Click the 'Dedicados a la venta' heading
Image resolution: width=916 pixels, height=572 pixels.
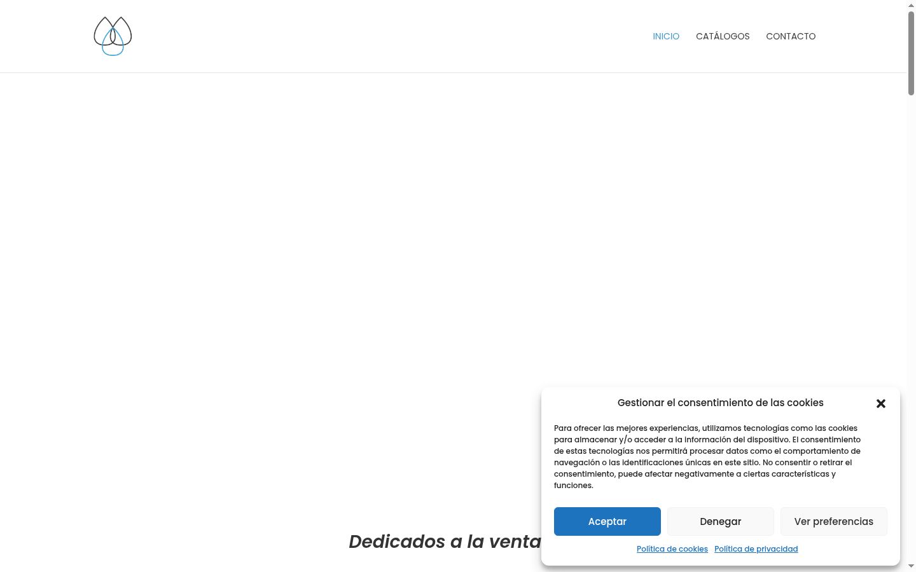pyautogui.click(x=445, y=541)
